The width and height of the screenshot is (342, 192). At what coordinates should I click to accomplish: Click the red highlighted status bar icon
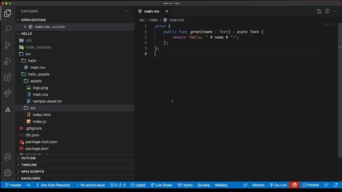coord(294,185)
